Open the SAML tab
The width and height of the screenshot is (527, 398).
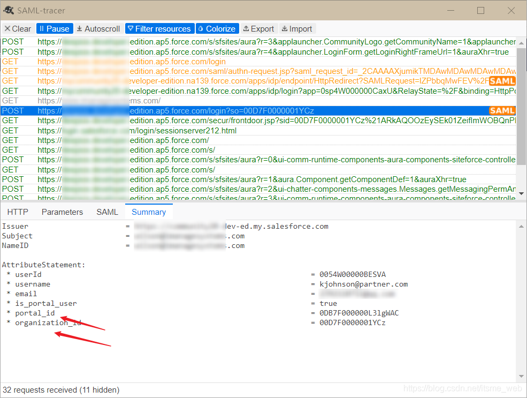click(x=107, y=212)
